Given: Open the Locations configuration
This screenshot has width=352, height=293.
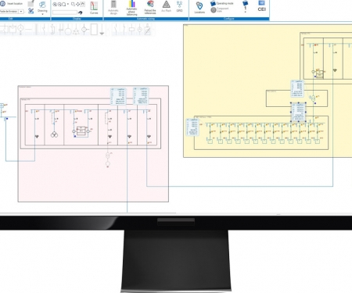Looking at the screenshot, I should 199,8.
